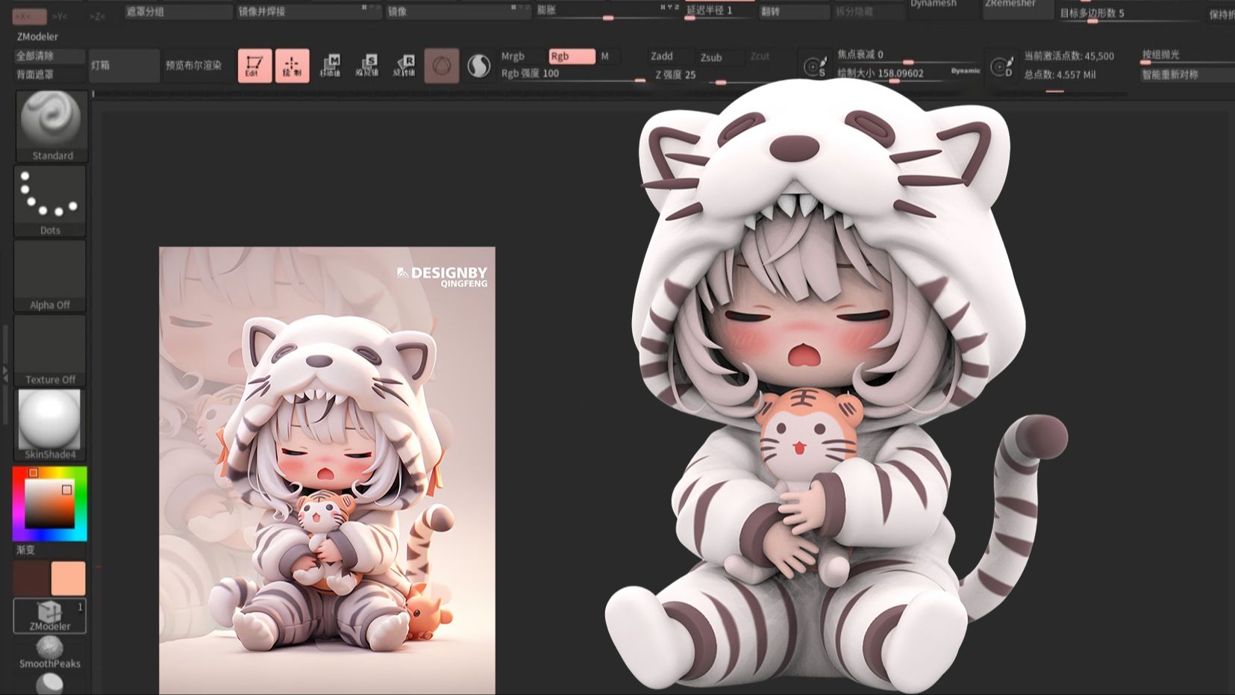1235x695 pixels.
Task: Click the ZModeler label text
Action: [x=37, y=37]
